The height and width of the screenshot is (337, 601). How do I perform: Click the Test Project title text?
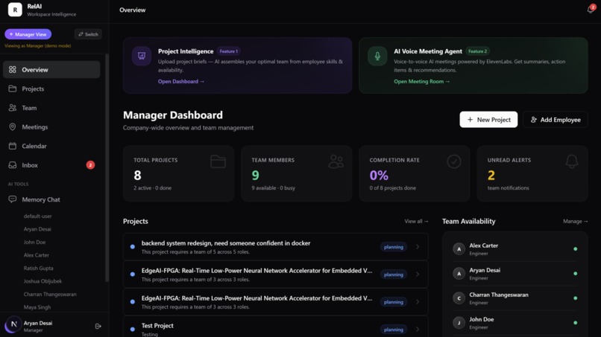[x=157, y=326]
